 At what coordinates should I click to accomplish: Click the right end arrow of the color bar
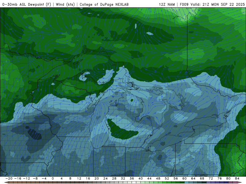coord(240,182)
